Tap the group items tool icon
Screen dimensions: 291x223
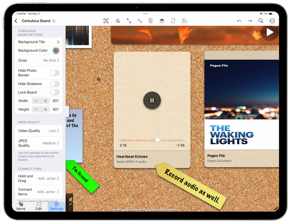[x=140, y=21]
